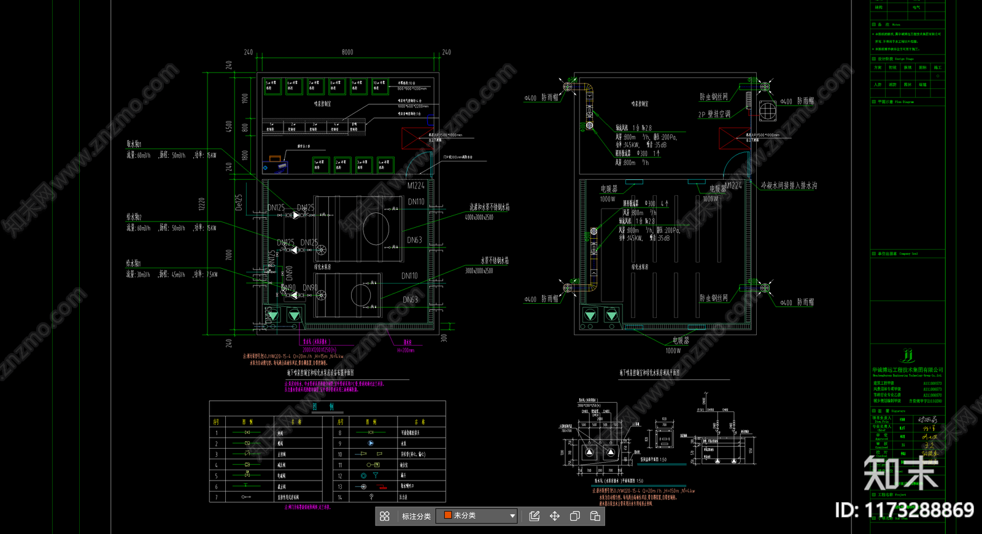Select the M1224 door label in left plan
The height and width of the screenshot is (534, 982).
point(416,185)
